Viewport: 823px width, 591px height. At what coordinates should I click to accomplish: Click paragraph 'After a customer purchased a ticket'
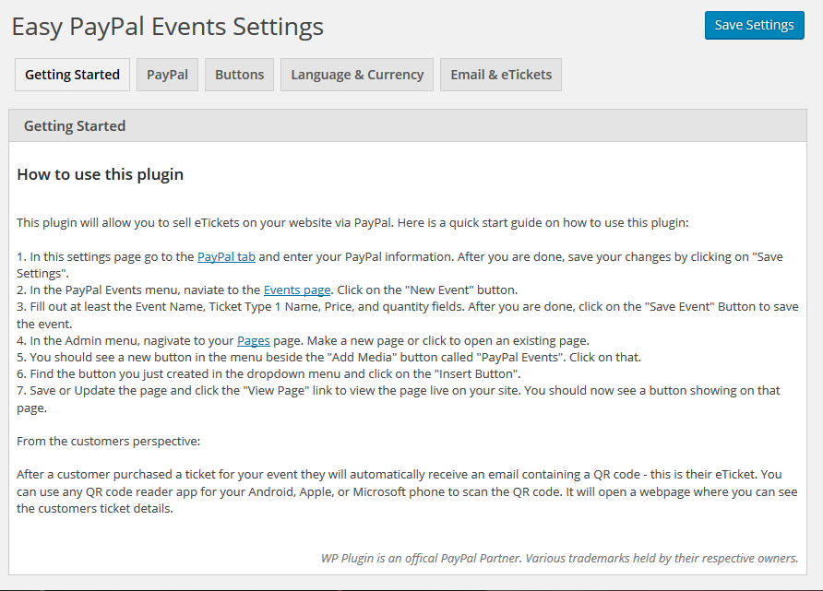tap(407, 491)
